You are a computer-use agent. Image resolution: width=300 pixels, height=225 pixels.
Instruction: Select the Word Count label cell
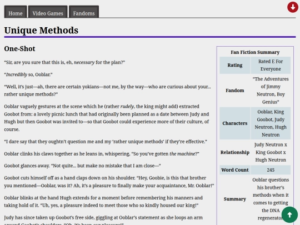[x=235, y=170]
